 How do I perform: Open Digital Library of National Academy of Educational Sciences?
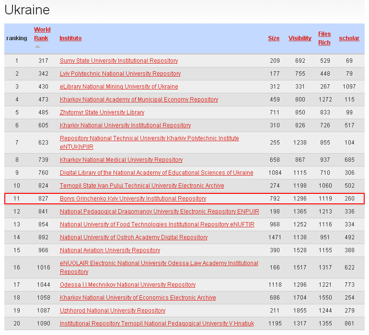pyautogui.click(x=157, y=173)
